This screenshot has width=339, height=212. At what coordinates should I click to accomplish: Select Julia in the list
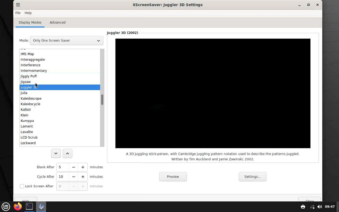[x=60, y=93]
